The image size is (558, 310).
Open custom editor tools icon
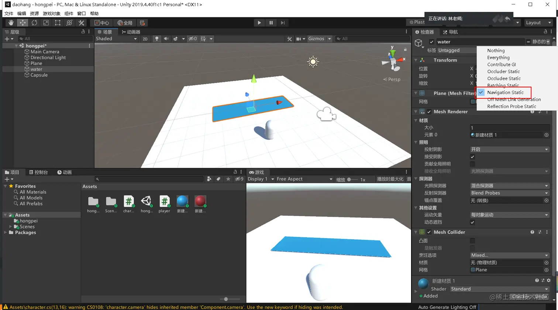(81, 23)
